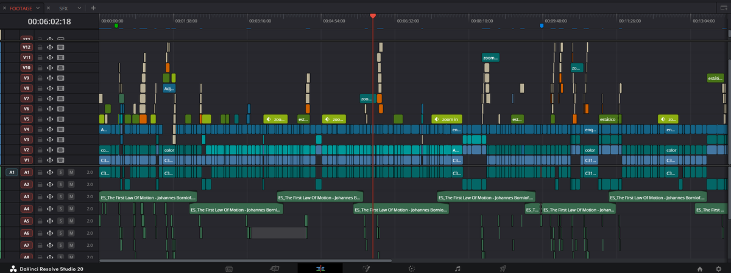Open the Color page
This screenshot has width=731, height=273.
[x=412, y=268]
